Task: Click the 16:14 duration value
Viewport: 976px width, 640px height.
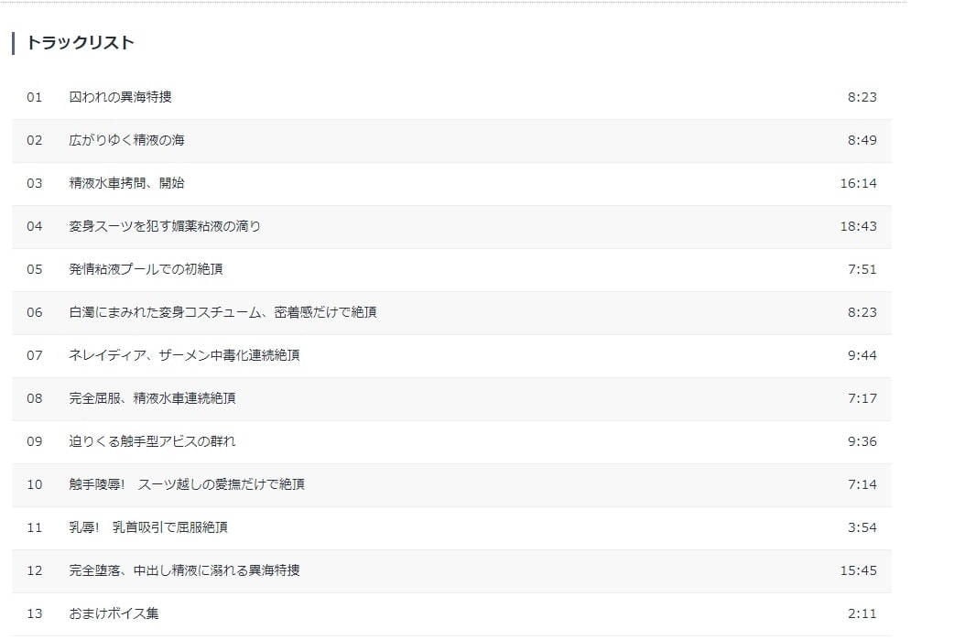Action: coord(858,183)
